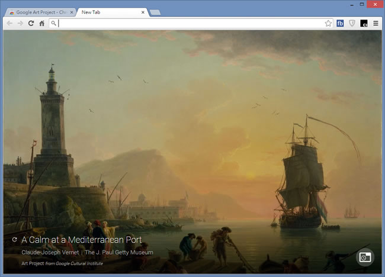Close the Google Art Project tab

point(72,12)
